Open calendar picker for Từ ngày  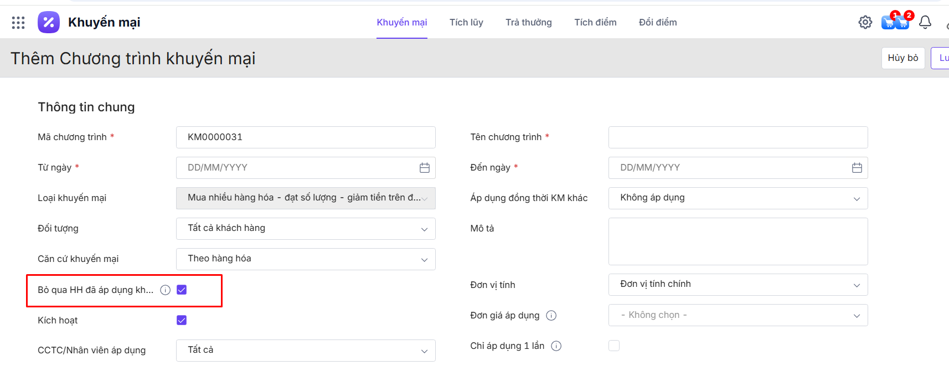[424, 168]
